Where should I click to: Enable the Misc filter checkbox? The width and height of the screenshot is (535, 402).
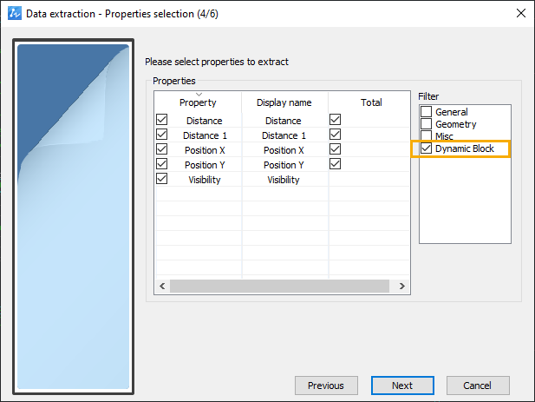(426, 135)
